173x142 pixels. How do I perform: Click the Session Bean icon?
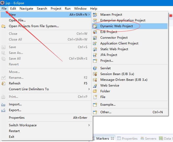95,74
